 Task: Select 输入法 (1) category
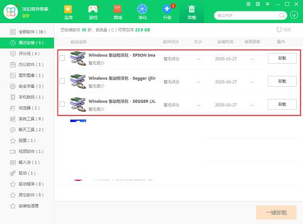tap(27, 162)
